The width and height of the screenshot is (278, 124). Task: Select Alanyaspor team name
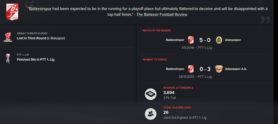233,40
